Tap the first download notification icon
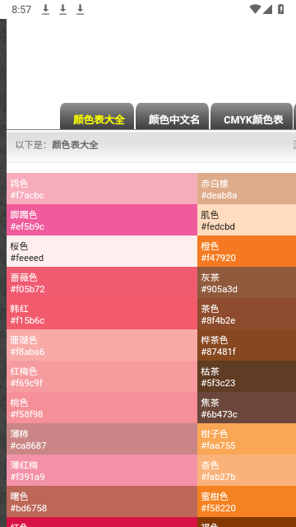The height and width of the screenshot is (527, 296). click(46, 10)
